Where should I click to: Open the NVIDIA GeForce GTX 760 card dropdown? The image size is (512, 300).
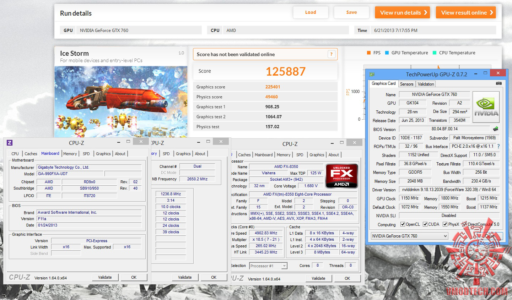point(409,236)
